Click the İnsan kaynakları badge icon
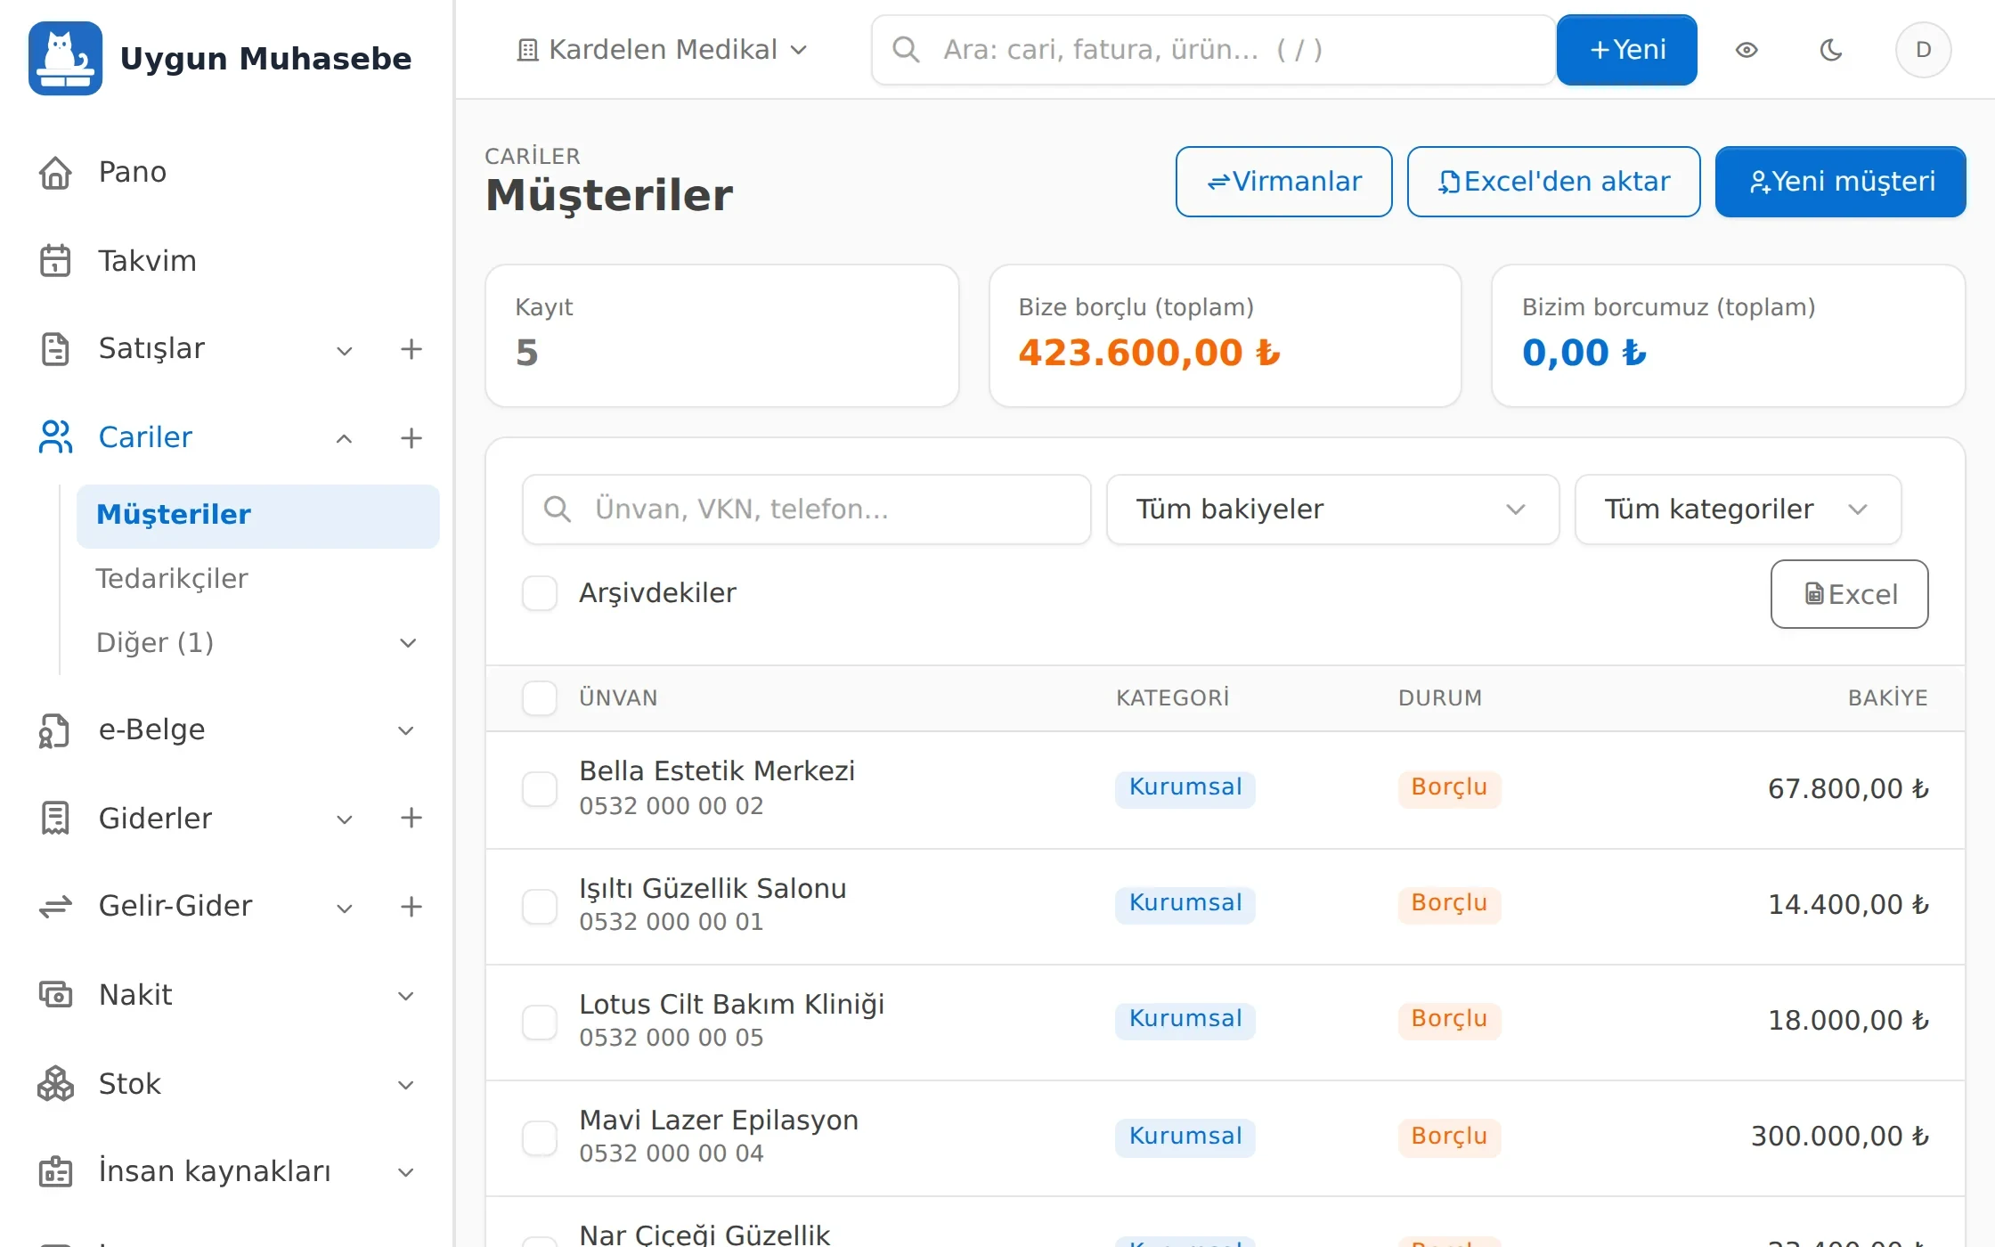 (x=55, y=1171)
